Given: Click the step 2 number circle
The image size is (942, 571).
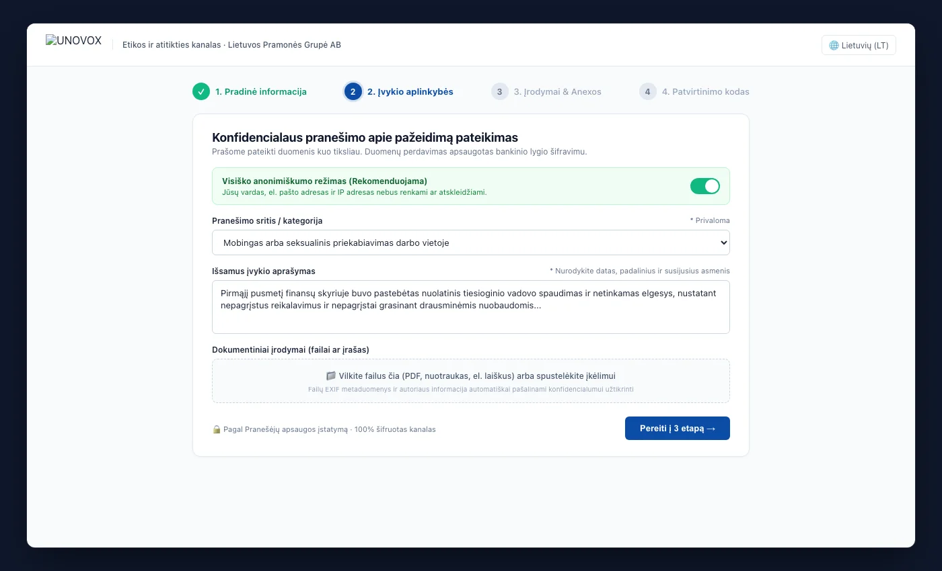Looking at the screenshot, I should pos(353,91).
